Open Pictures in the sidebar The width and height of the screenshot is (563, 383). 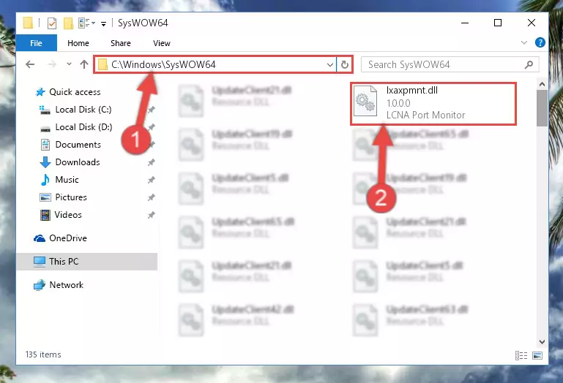tap(63, 197)
